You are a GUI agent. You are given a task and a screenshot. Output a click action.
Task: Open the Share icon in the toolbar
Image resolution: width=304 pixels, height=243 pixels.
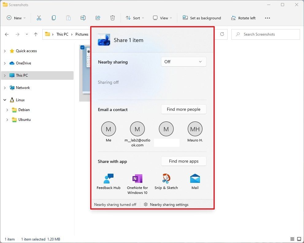click(98, 18)
